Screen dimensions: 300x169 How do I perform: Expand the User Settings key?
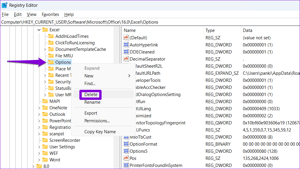[39, 147]
